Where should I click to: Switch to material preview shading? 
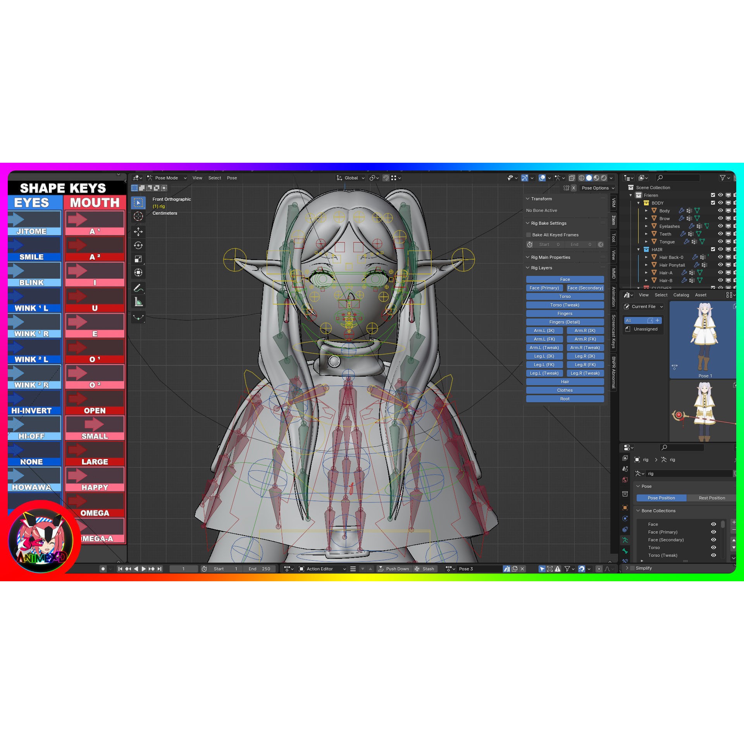(596, 178)
